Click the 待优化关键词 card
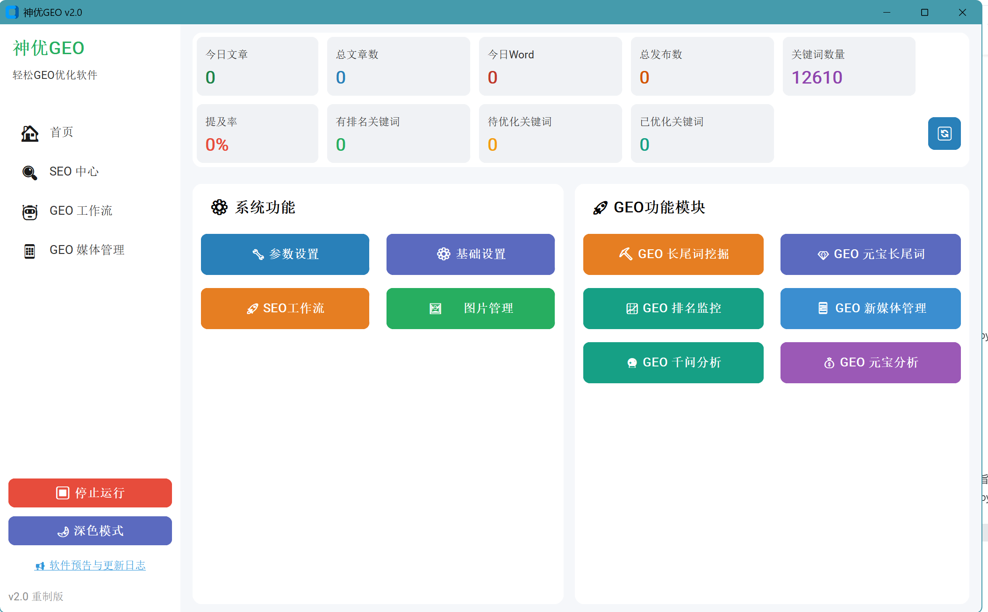Screen dimensions: 988x612 coord(551,134)
